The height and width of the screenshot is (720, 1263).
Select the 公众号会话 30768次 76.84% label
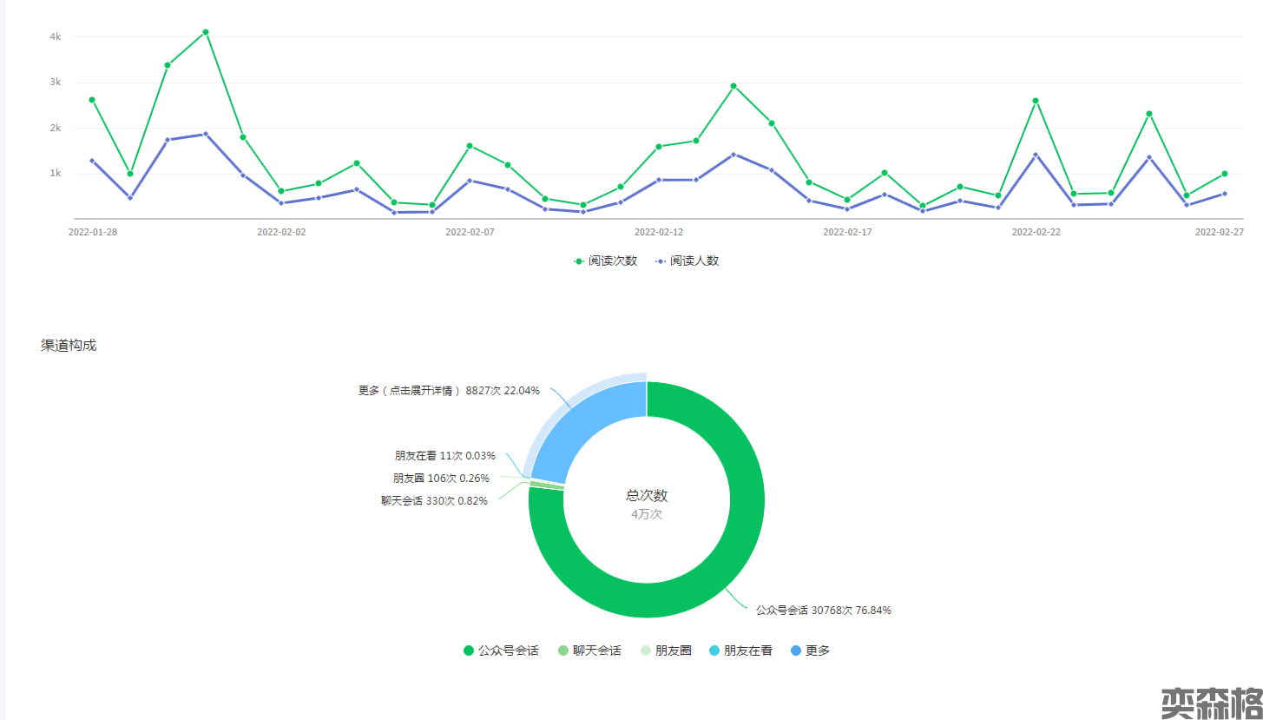coord(823,610)
